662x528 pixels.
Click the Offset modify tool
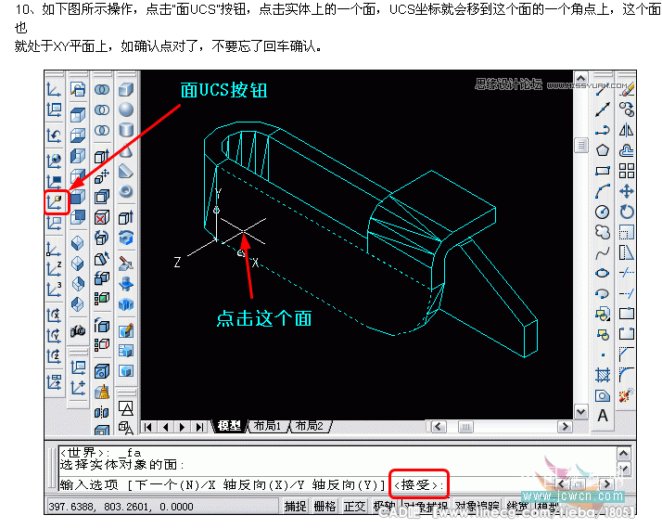(x=627, y=150)
